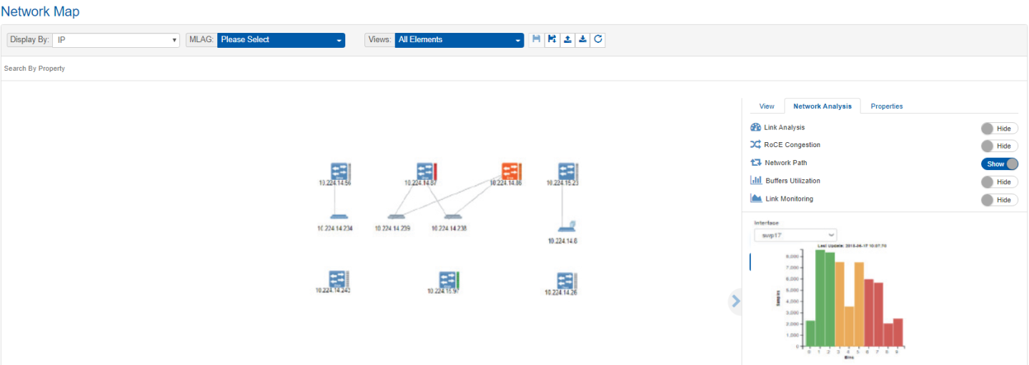The width and height of the screenshot is (1029, 365).
Task: Click the download tray icon in toolbar
Action: [x=583, y=40]
